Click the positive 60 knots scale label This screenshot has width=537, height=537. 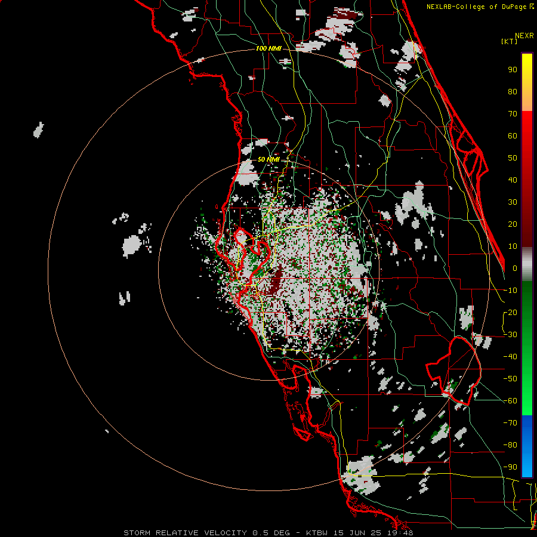[513, 136]
